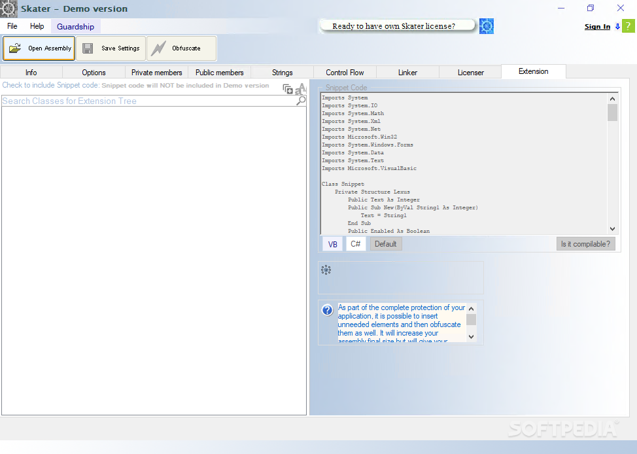Viewport: 637px width, 454px height.
Task: Click the 'Check to include Snippet code' label
Action: coord(51,85)
